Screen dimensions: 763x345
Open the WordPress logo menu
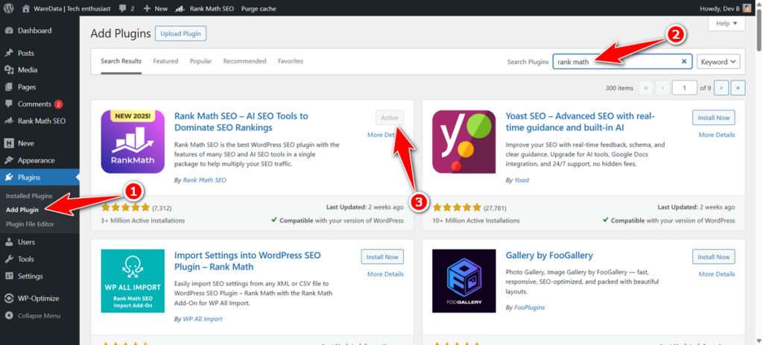tap(9, 8)
